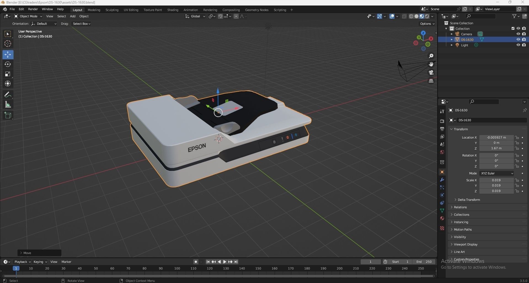529x283 pixels.
Task: Lock Location X with padlock icon
Action: point(517,138)
